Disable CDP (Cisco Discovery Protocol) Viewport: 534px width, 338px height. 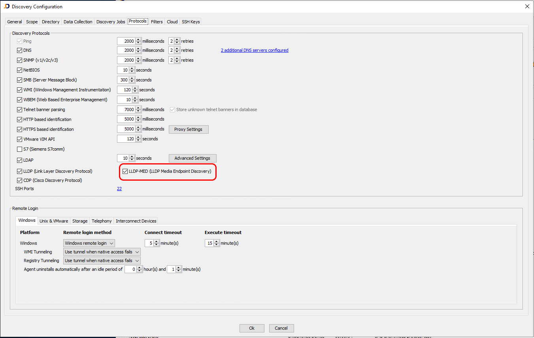point(19,180)
